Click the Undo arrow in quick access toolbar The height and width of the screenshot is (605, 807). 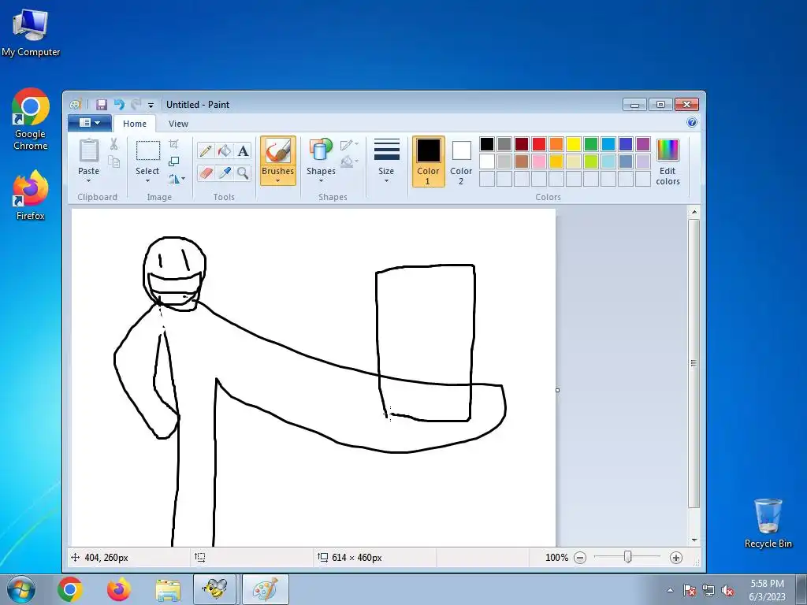click(120, 105)
